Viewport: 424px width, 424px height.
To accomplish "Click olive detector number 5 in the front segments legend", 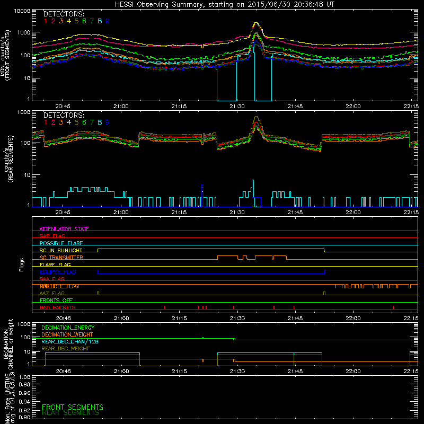I will click(76, 21).
